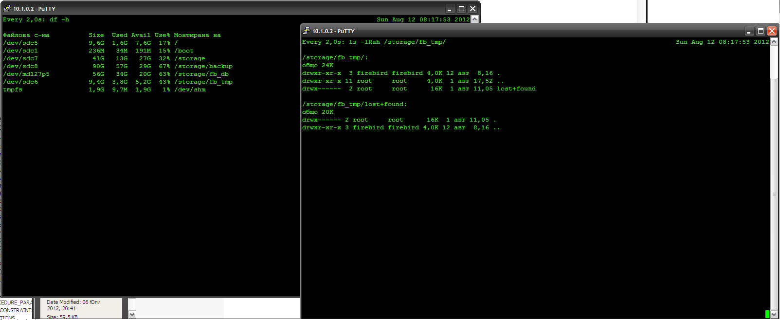The height and width of the screenshot is (320, 780).
Task: Click the PuTTY icon of the df -h window
Action: pyautogui.click(x=7, y=9)
